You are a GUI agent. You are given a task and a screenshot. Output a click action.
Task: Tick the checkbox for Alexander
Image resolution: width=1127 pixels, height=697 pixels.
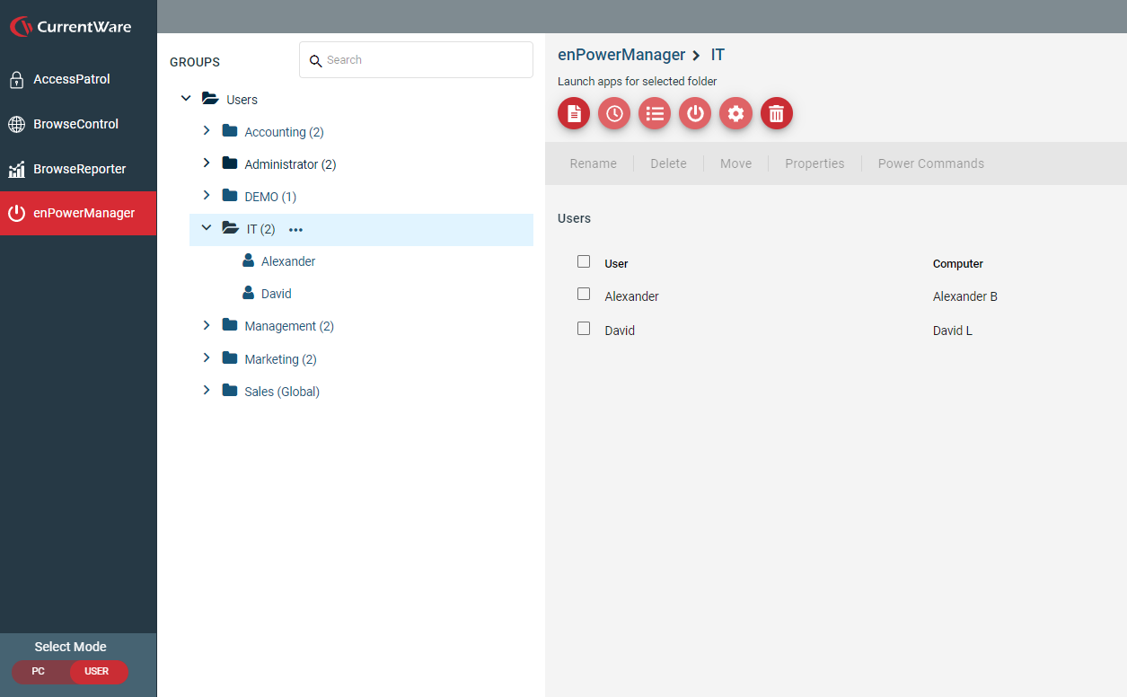click(584, 295)
